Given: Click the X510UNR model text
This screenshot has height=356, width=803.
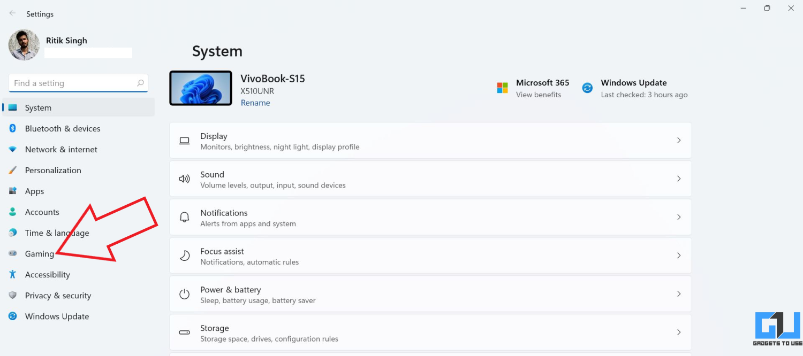Looking at the screenshot, I should pyautogui.click(x=257, y=91).
